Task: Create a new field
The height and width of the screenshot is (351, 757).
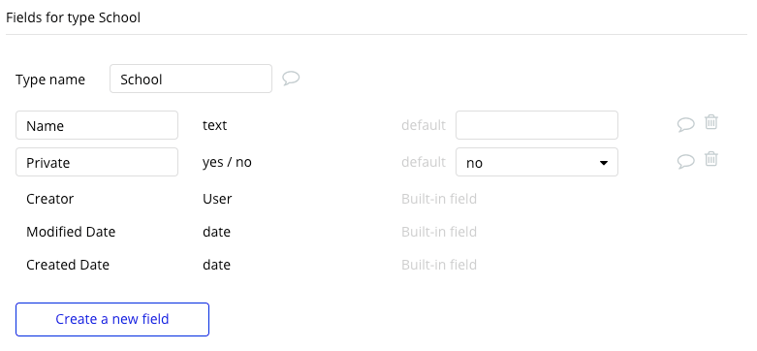Action: [x=112, y=320]
